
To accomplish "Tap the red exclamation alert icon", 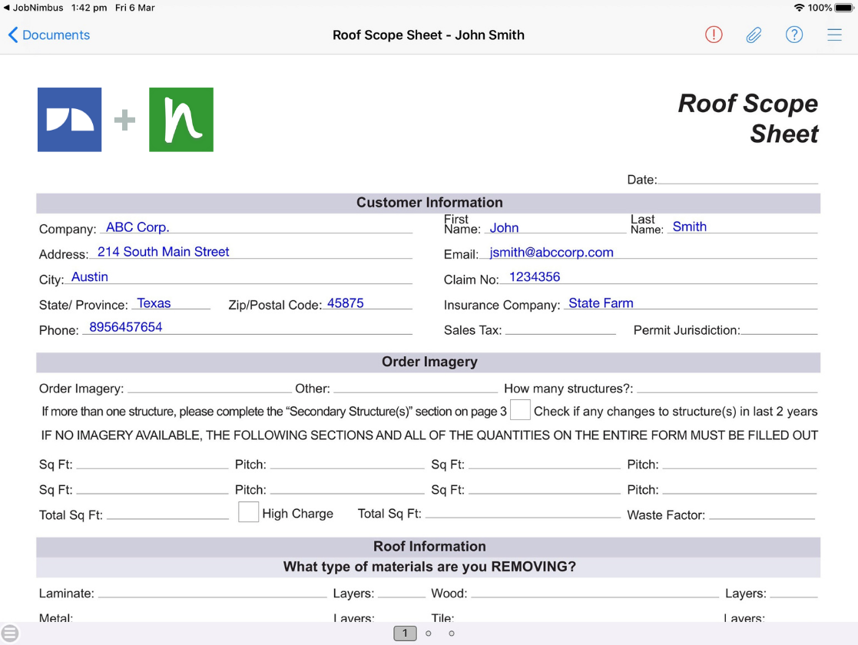I will 714,35.
